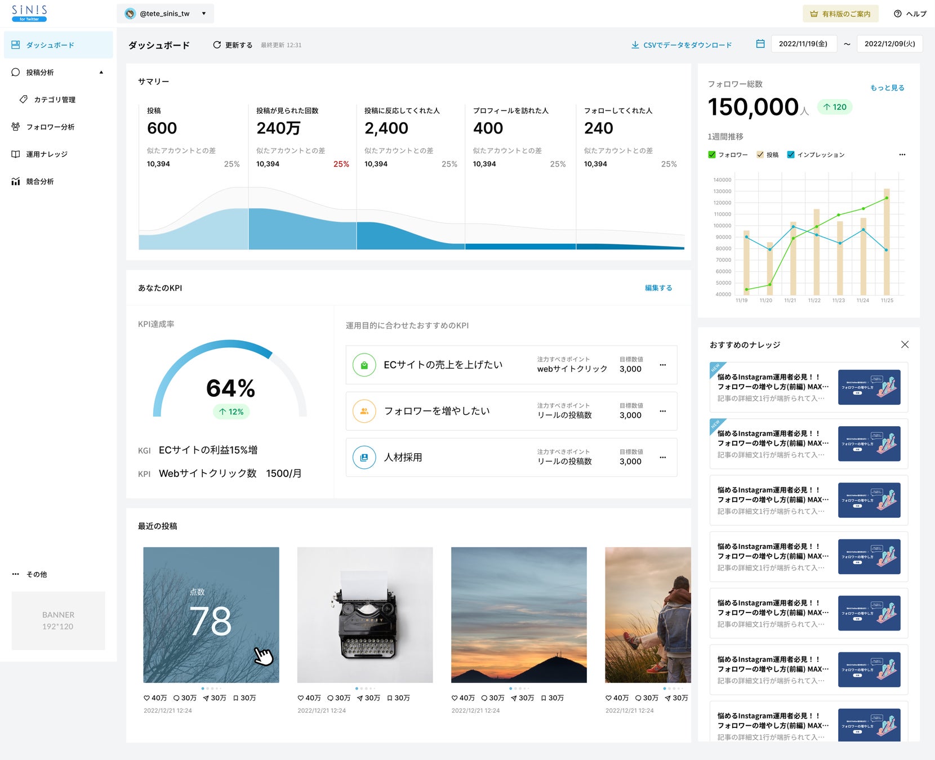Screen dimensions: 935x760
Task: Click the 編集する link for KPI
Action: [x=658, y=288]
